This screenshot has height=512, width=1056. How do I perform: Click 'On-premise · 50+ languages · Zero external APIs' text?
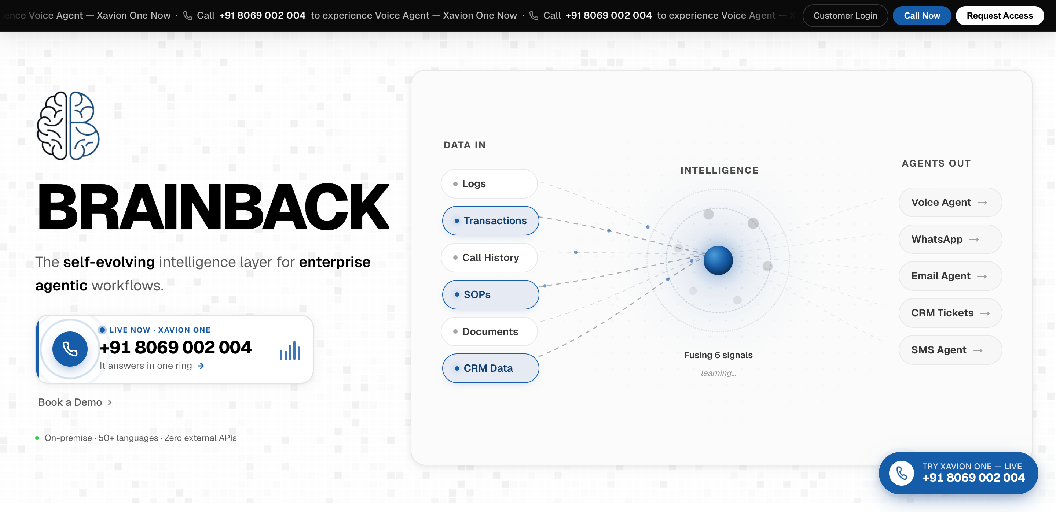140,438
